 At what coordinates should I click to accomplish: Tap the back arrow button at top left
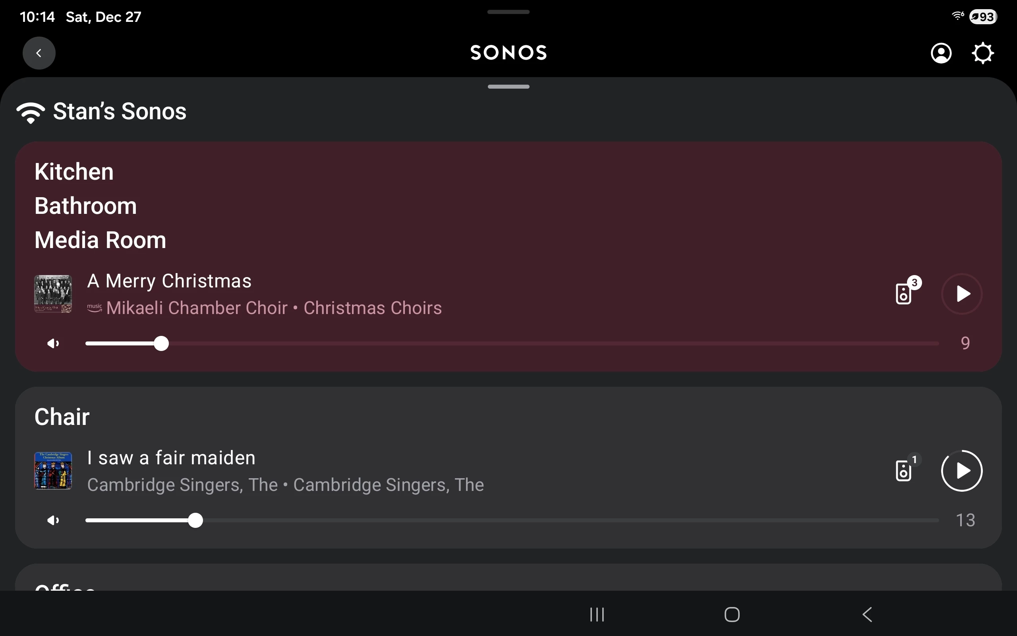point(39,53)
